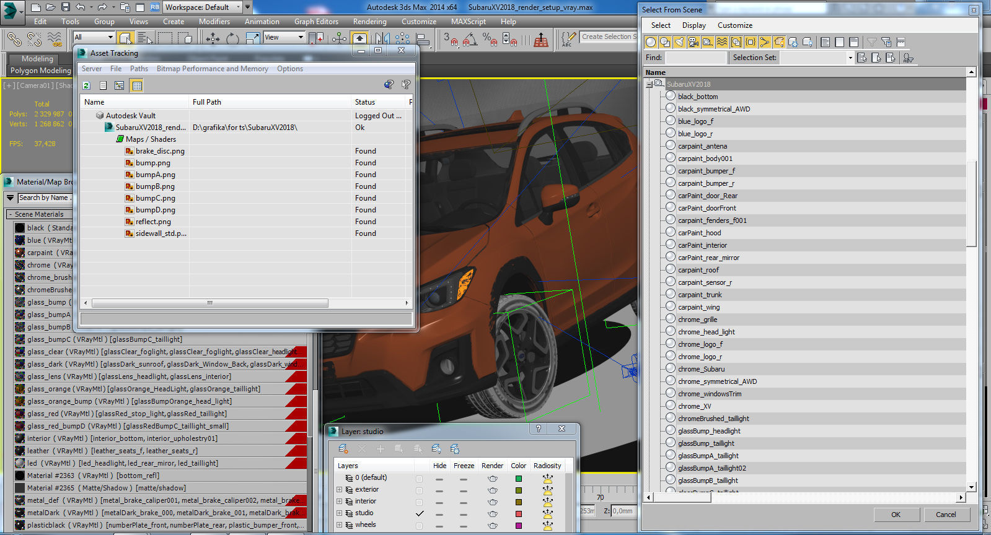
Task: Toggle Display Bone Objects filter icon
Action: tap(765, 42)
